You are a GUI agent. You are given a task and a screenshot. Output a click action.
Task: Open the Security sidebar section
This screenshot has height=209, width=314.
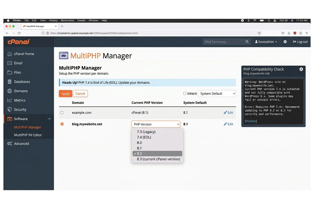(x=17, y=109)
